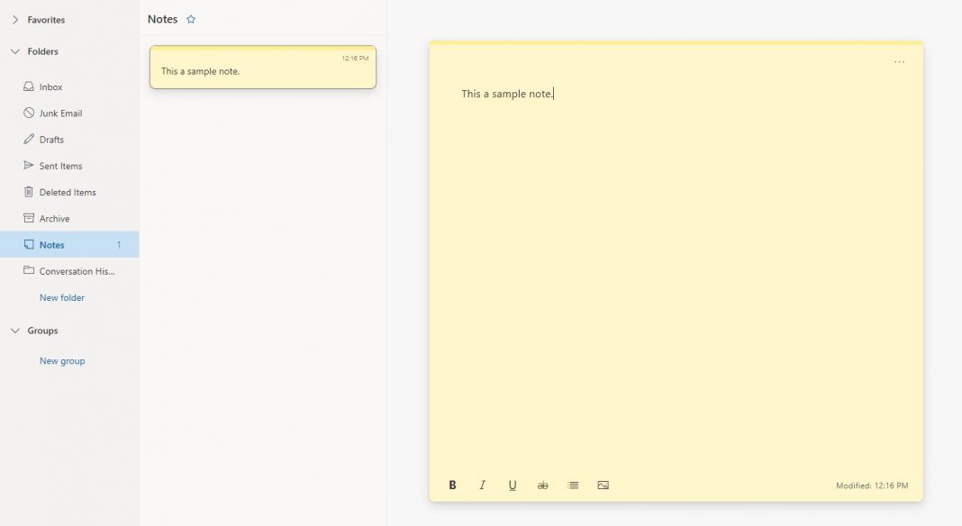Toggle bold formatting

[x=451, y=485]
